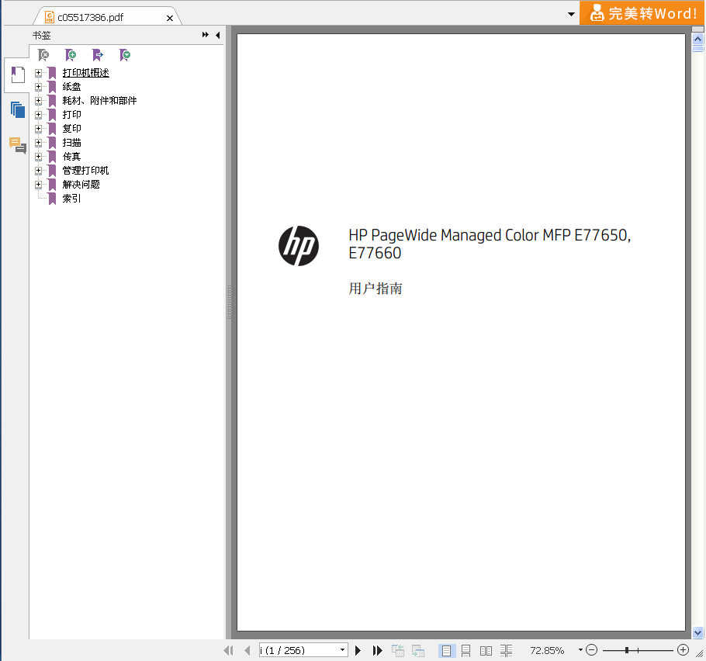Expand the 传真 bookmark node

pyautogui.click(x=38, y=156)
